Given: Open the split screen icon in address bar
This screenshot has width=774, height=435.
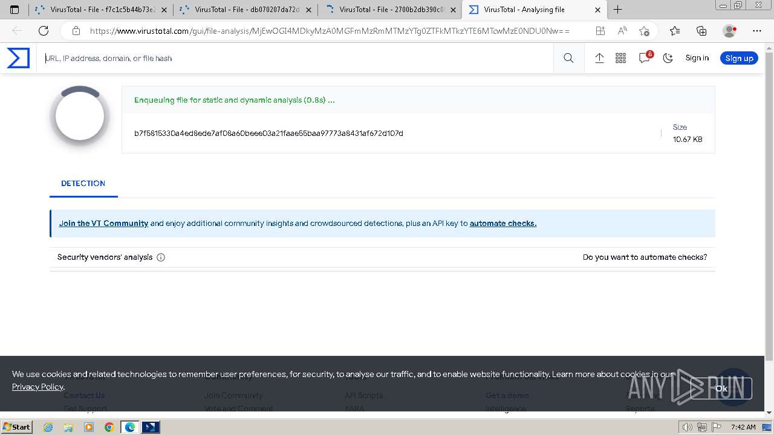Looking at the screenshot, I should coord(600,31).
